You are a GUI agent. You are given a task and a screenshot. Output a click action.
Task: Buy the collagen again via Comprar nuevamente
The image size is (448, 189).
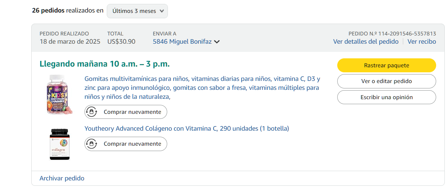126,144
